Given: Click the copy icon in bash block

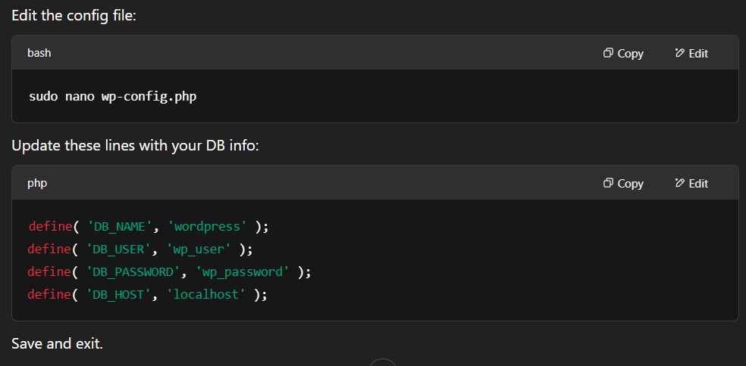Looking at the screenshot, I should point(608,53).
